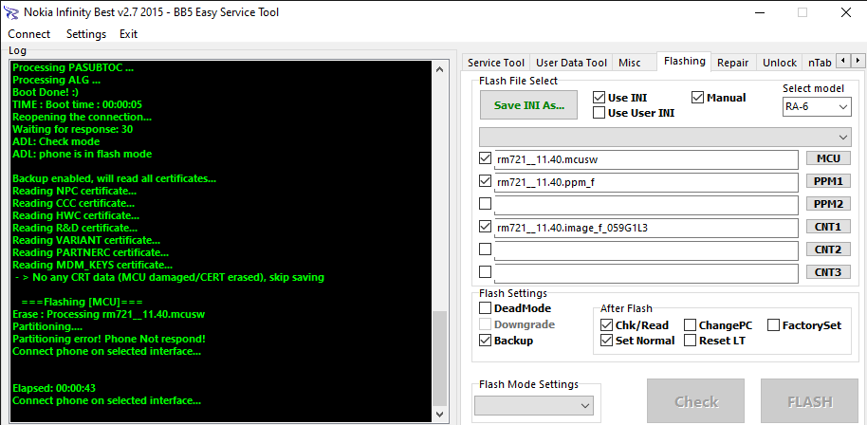The image size is (867, 425).
Task: Click the Save INI As... button
Action: [528, 105]
